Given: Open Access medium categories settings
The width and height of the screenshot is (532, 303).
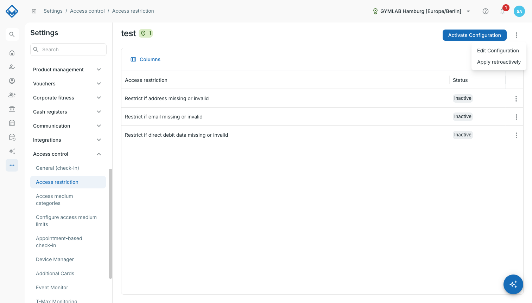Looking at the screenshot, I should point(68,200).
